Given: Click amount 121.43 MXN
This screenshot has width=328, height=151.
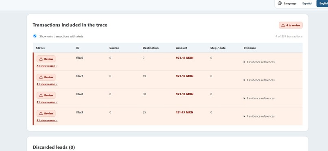Looking at the screenshot, I should pyautogui.click(x=184, y=112).
